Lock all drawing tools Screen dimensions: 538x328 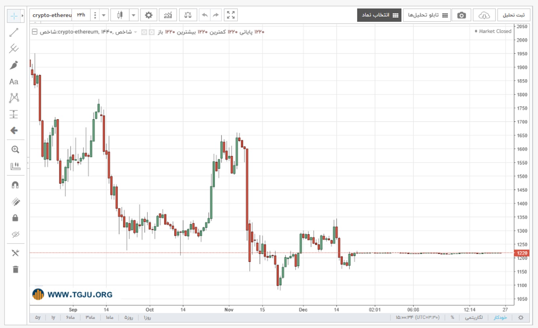(x=15, y=218)
